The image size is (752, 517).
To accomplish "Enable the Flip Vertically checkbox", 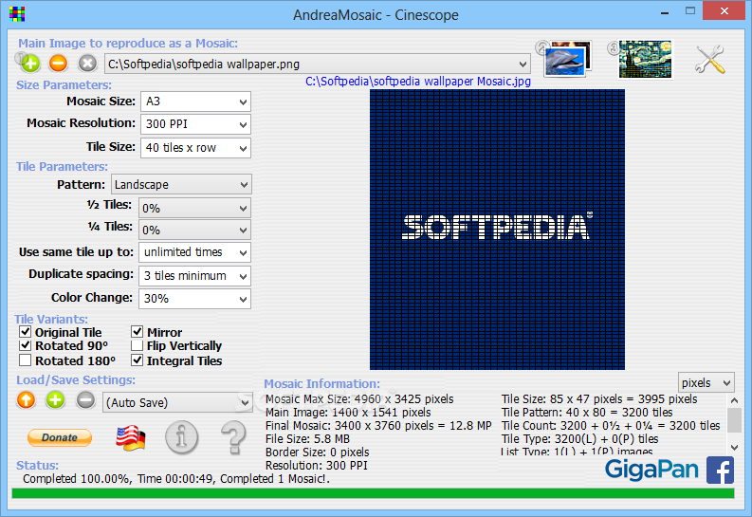I will [x=138, y=345].
